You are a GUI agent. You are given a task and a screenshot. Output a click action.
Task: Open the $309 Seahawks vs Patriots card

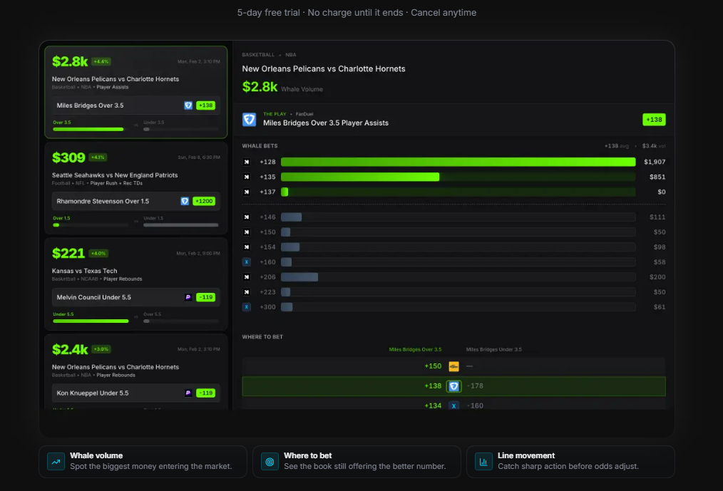click(x=136, y=188)
